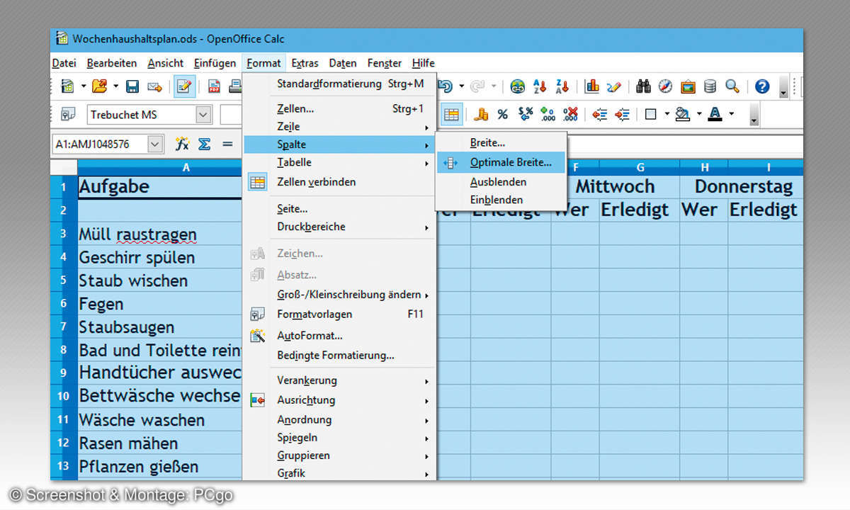Open the Datei menu
The width and height of the screenshot is (850, 510).
pyautogui.click(x=64, y=63)
